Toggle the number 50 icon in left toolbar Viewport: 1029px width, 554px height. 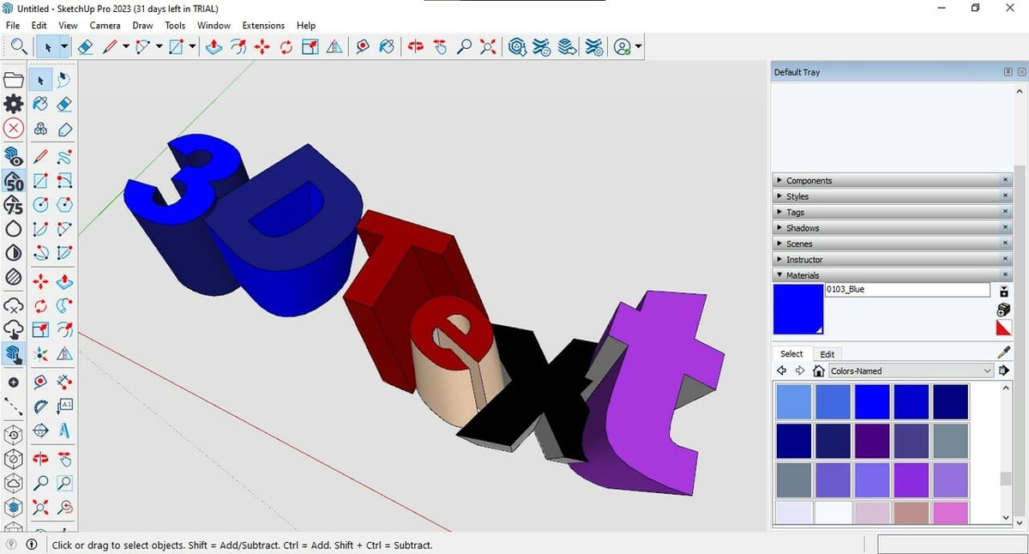[14, 181]
